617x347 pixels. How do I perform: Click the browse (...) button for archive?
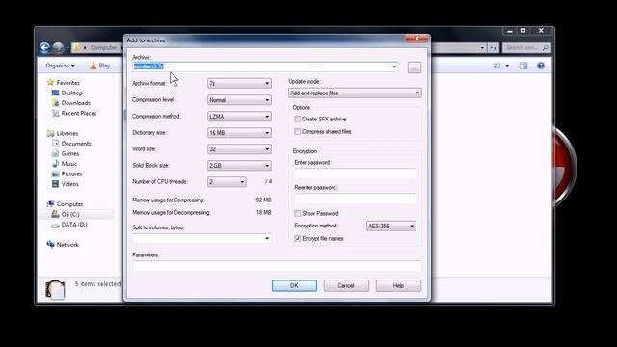(x=414, y=67)
